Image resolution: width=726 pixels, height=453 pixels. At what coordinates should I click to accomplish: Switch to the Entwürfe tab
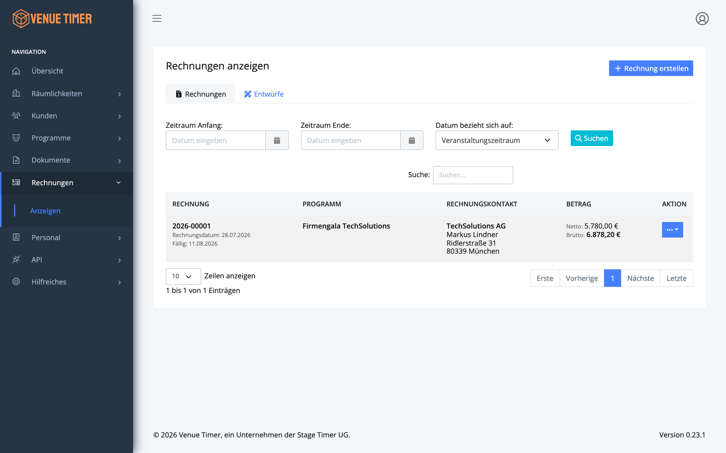click(x=264, y=94)
